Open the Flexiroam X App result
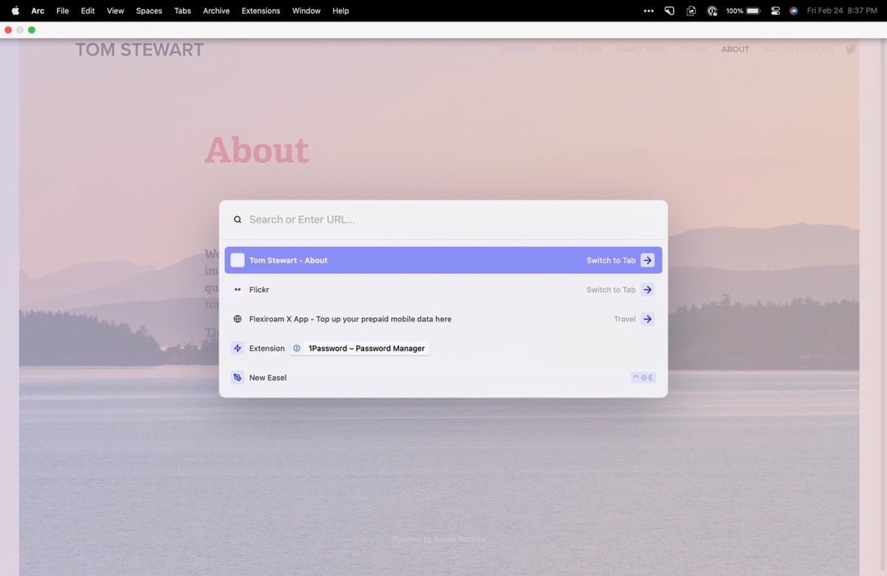The height and width of the screenshot is (576, 887). (x=443, y=319)
